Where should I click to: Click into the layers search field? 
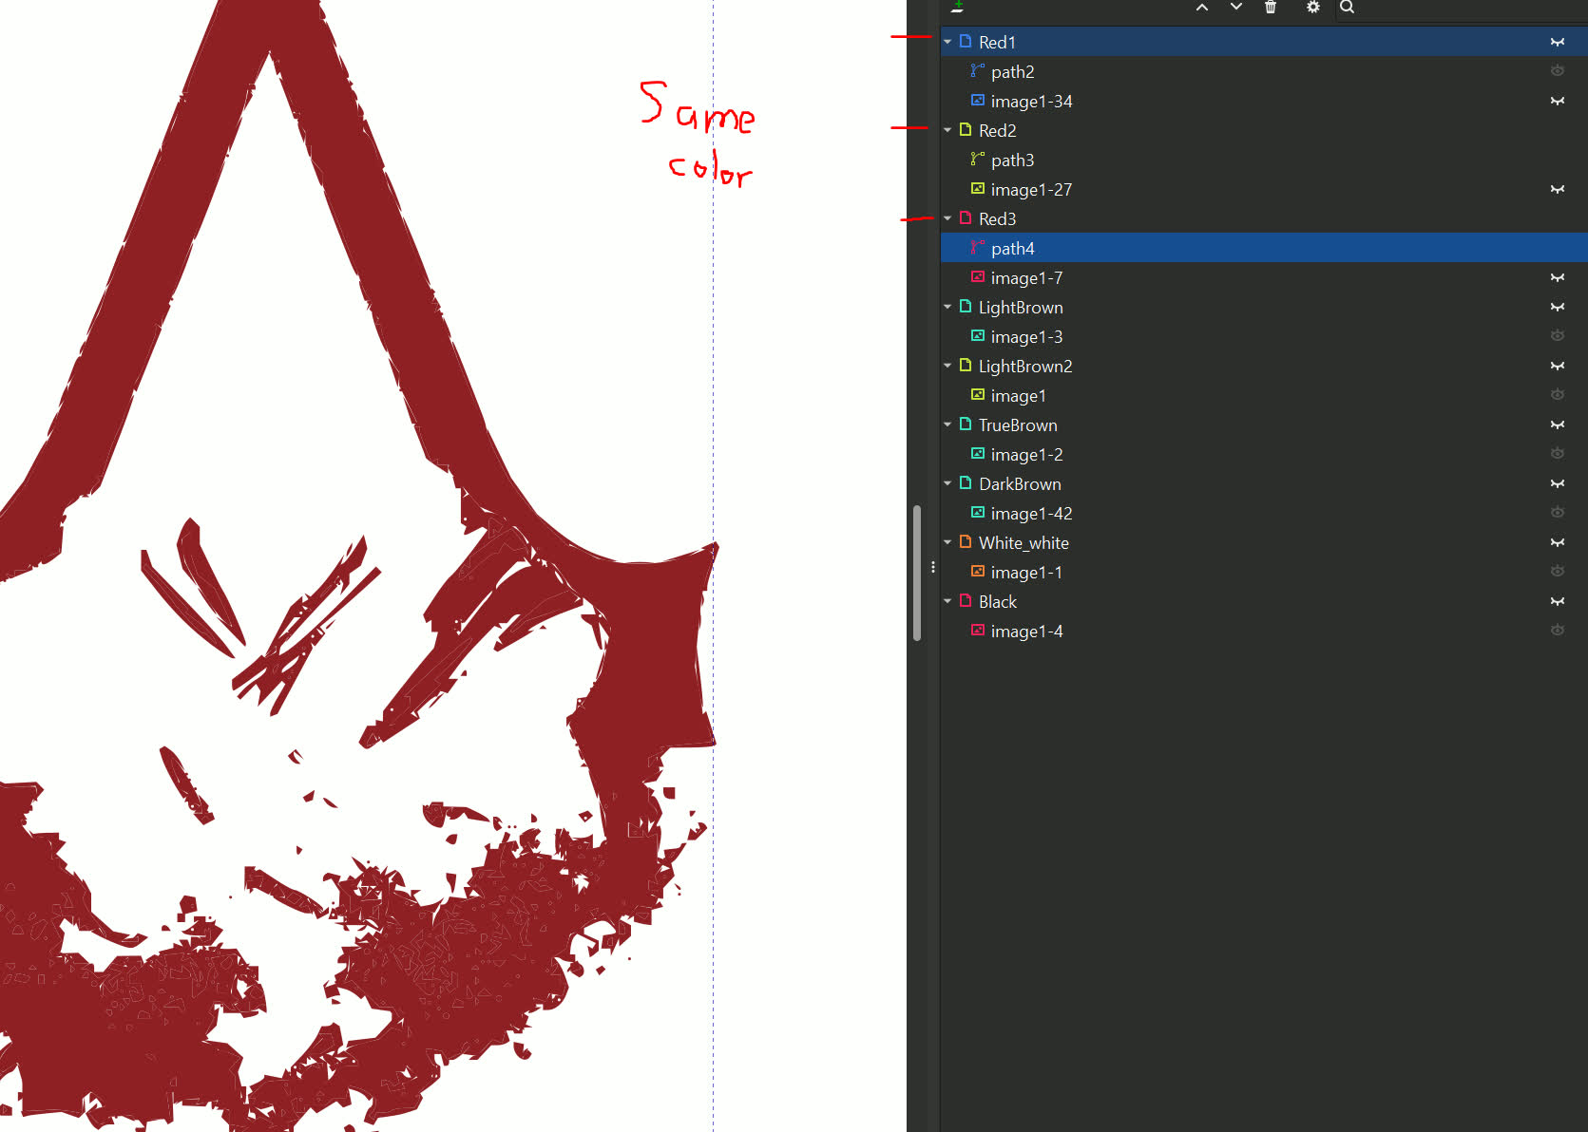(x=1462, y=9)
